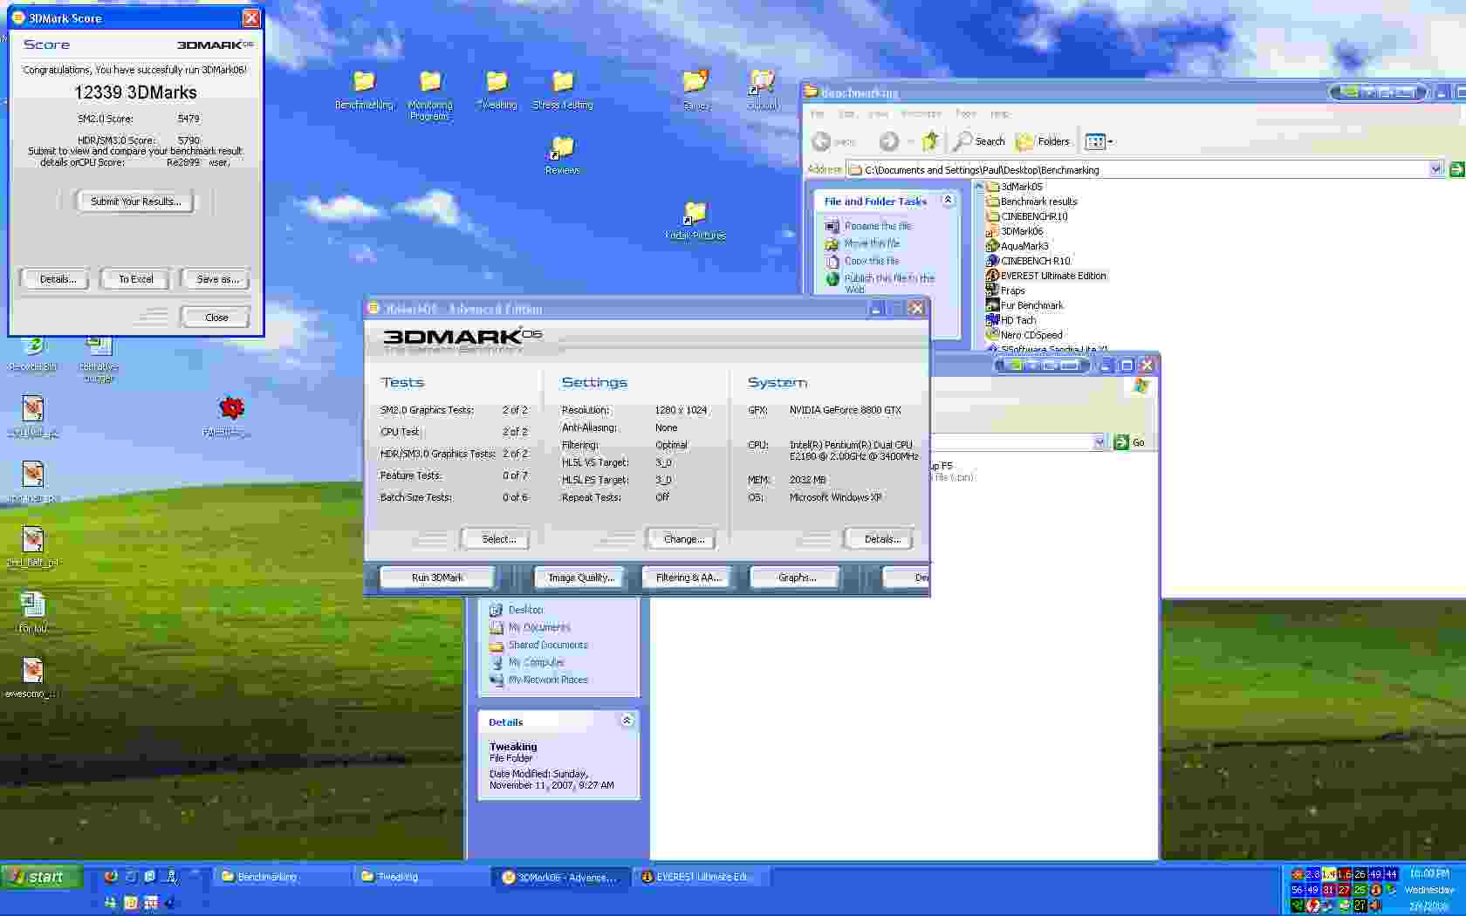The width and height of the screenshot is (1466, 916).
Task: Click Copy this file link
Action: click(x=872, y=261)
